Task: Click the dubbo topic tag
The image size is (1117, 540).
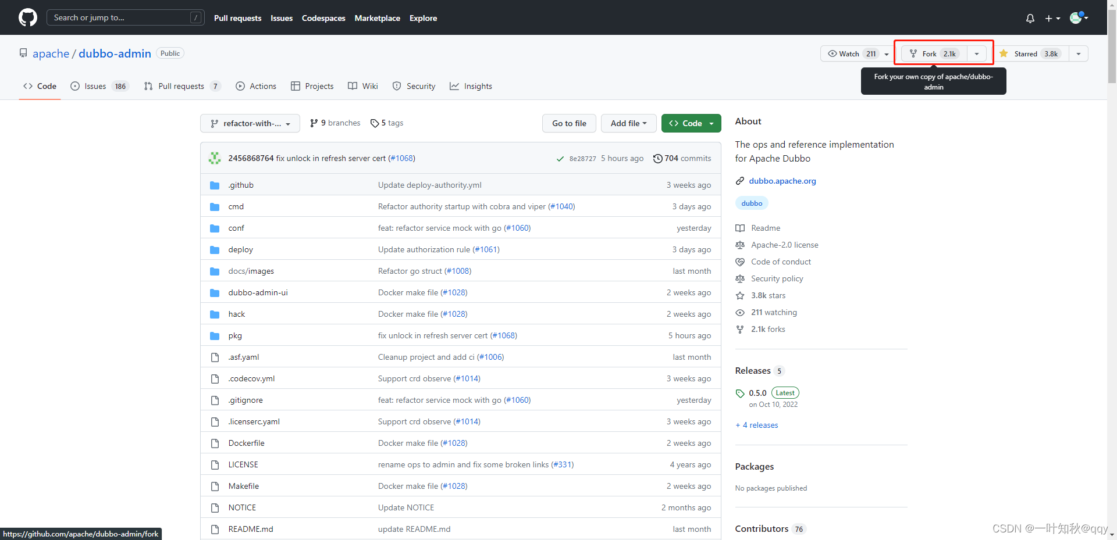Action: click(x=752, y=203)
